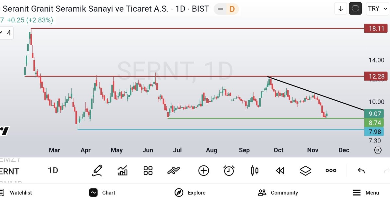Viewport: 390px width, 202px height.
Task: Open the object tree layers icon
Action: pyautogui.click(x=305, y=171)
